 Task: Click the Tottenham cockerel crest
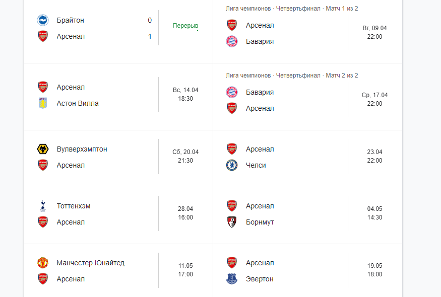tap(43, 206)
